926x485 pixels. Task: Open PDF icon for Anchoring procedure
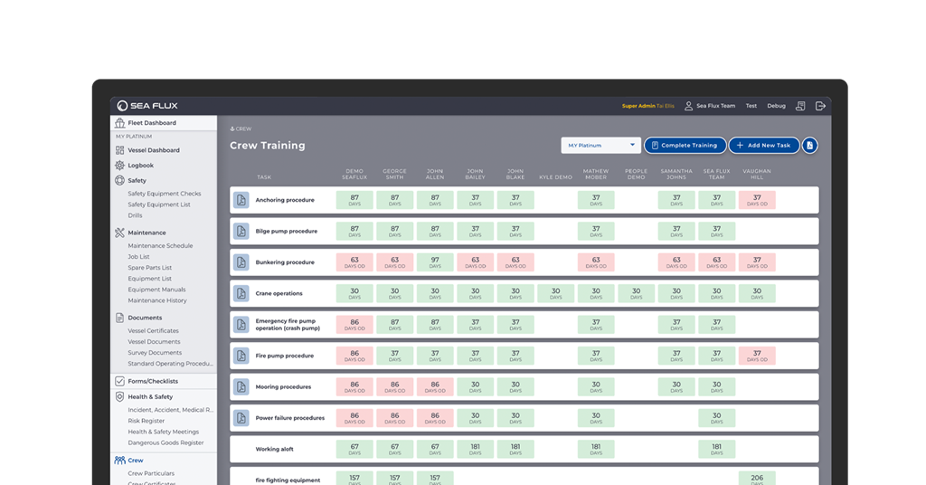click(241, 200)
